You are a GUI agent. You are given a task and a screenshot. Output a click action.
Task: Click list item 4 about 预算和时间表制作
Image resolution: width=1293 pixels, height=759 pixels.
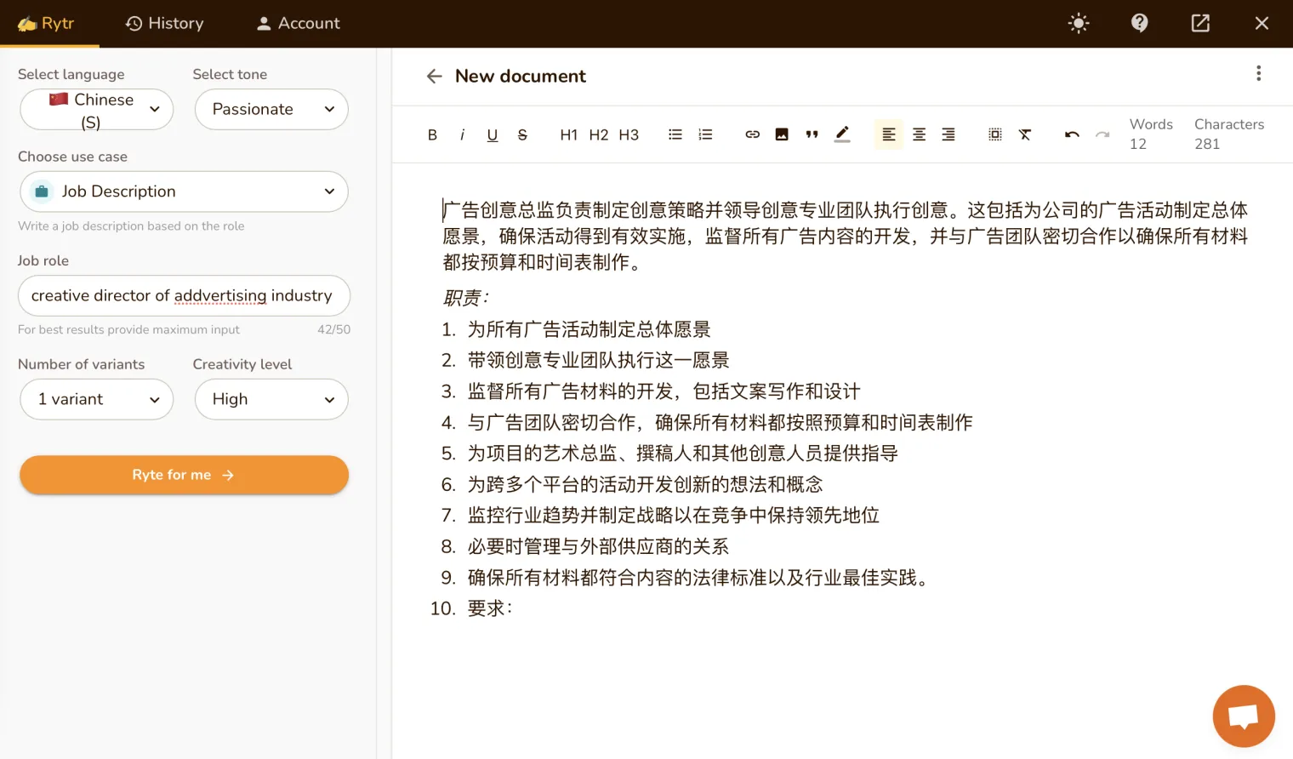(720, 422)
